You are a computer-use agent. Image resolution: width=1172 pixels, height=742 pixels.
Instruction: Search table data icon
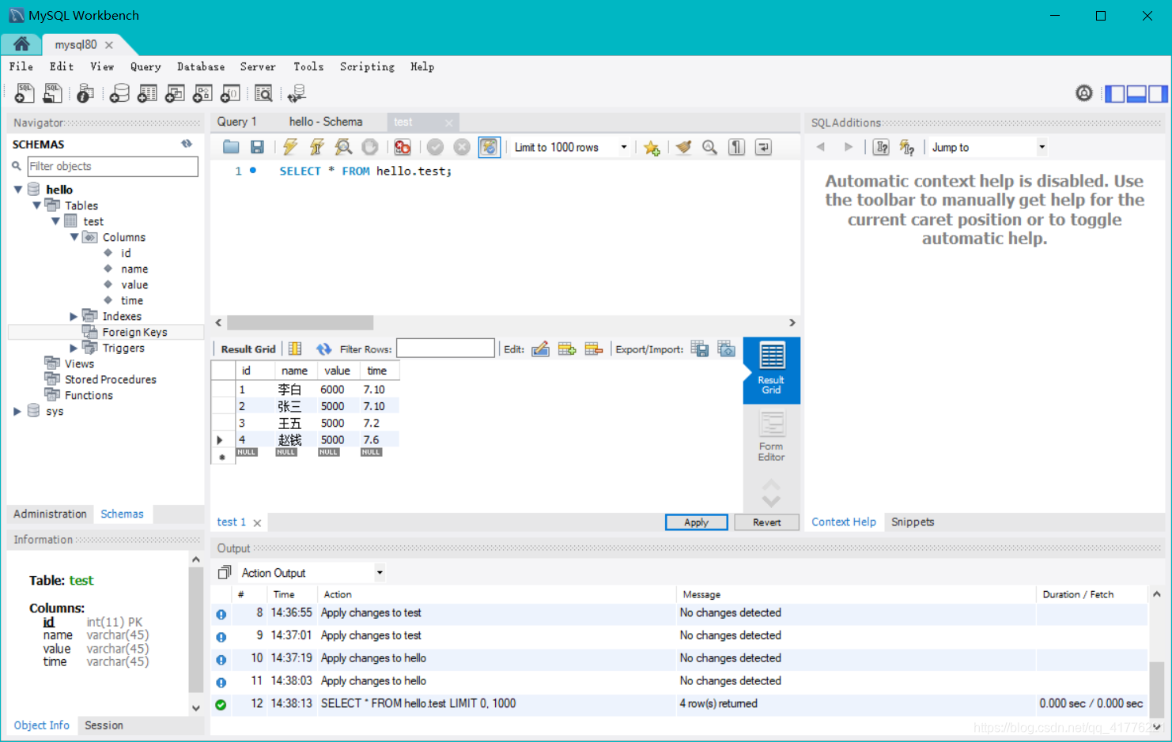(x=263, y=93)
